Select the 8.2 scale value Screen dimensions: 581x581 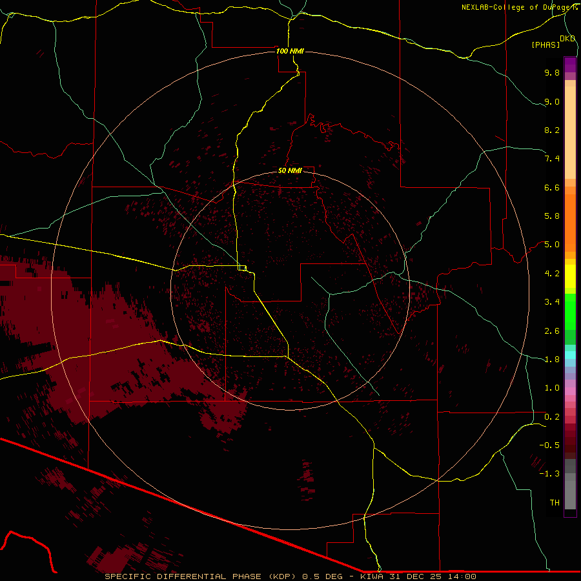click(552, 130)
